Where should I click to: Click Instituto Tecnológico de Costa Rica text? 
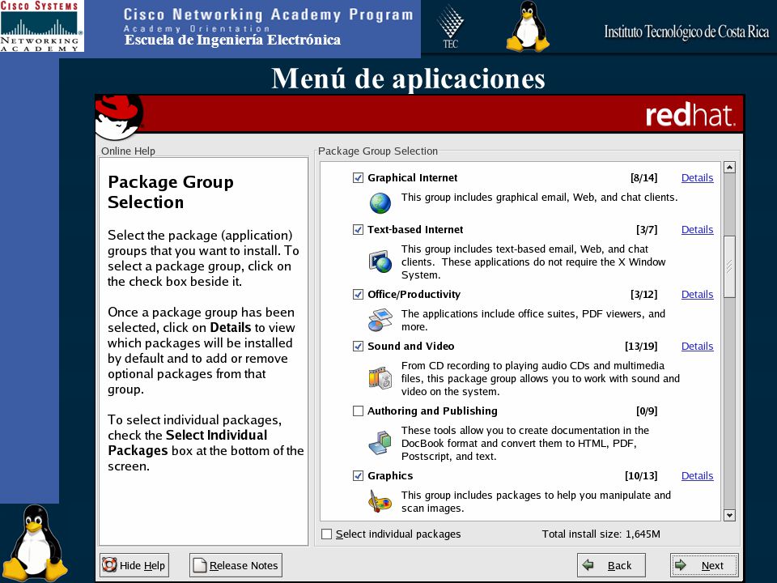(686, 32)
